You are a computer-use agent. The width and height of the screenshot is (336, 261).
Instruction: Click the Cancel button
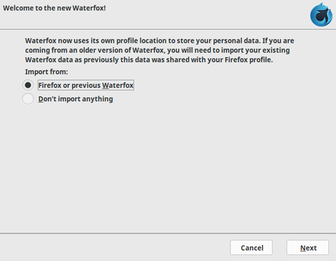[x=251, y=248]
